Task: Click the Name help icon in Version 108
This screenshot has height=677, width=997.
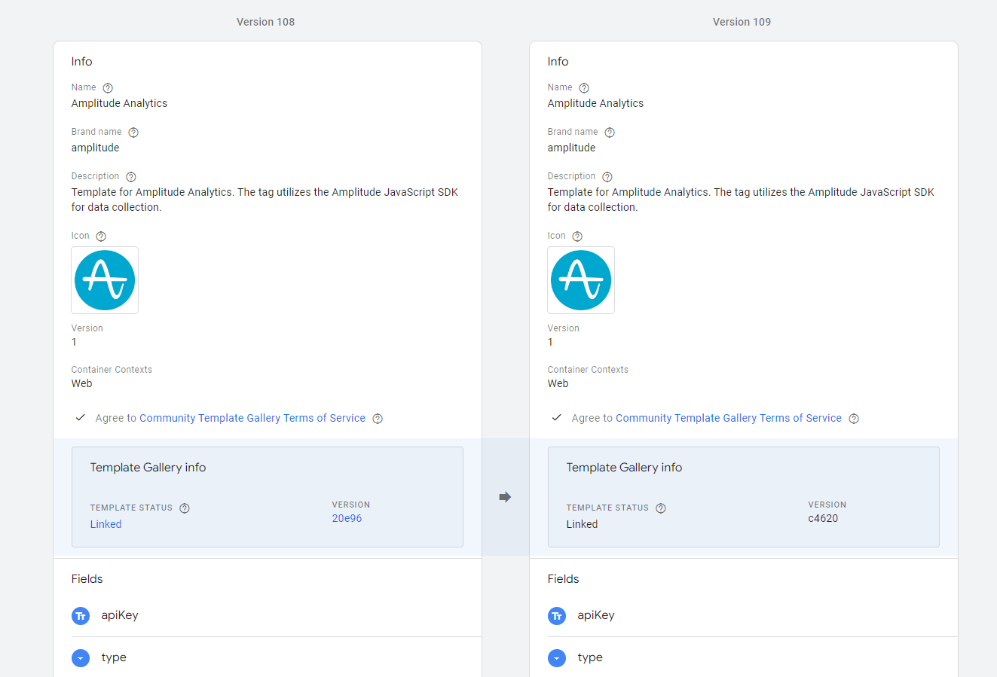Action: [108, 88]
